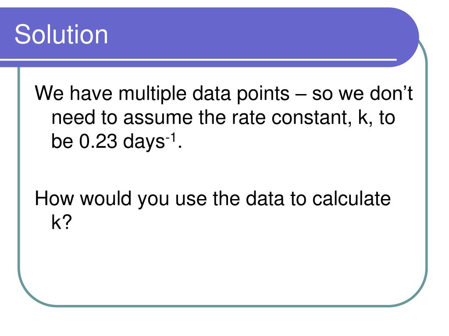Click the word "data" in the question
Viewport: 449px width, 336px height.
click(265, 198)
